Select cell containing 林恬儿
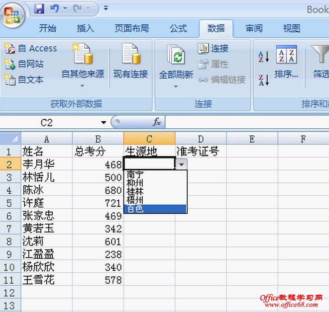The image size is (329, 312). [x=47, y=177]
